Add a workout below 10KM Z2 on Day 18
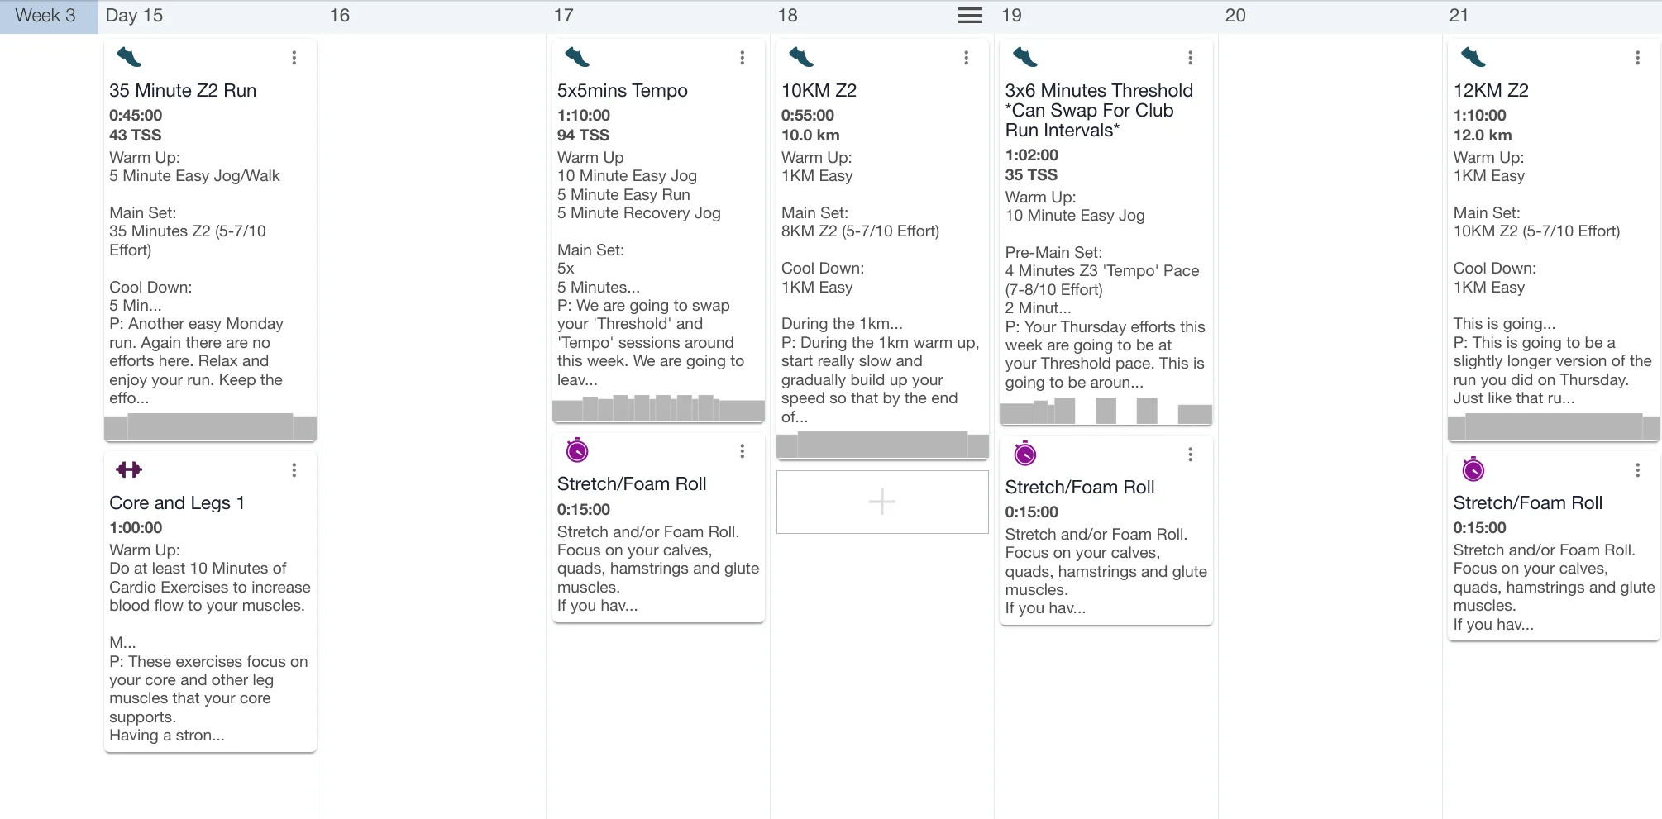The image size is (1662, 819). [882, 502]
